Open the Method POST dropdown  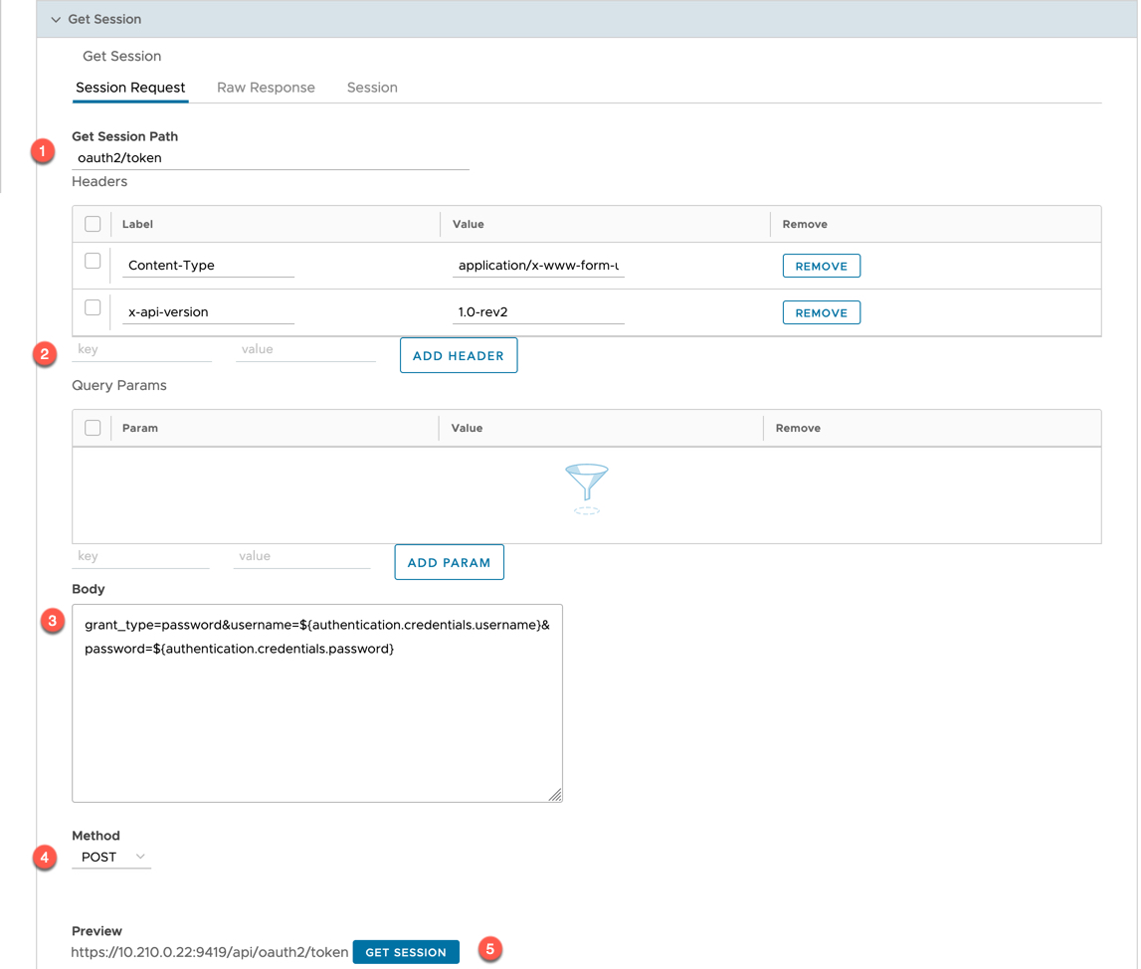[111, 858]
